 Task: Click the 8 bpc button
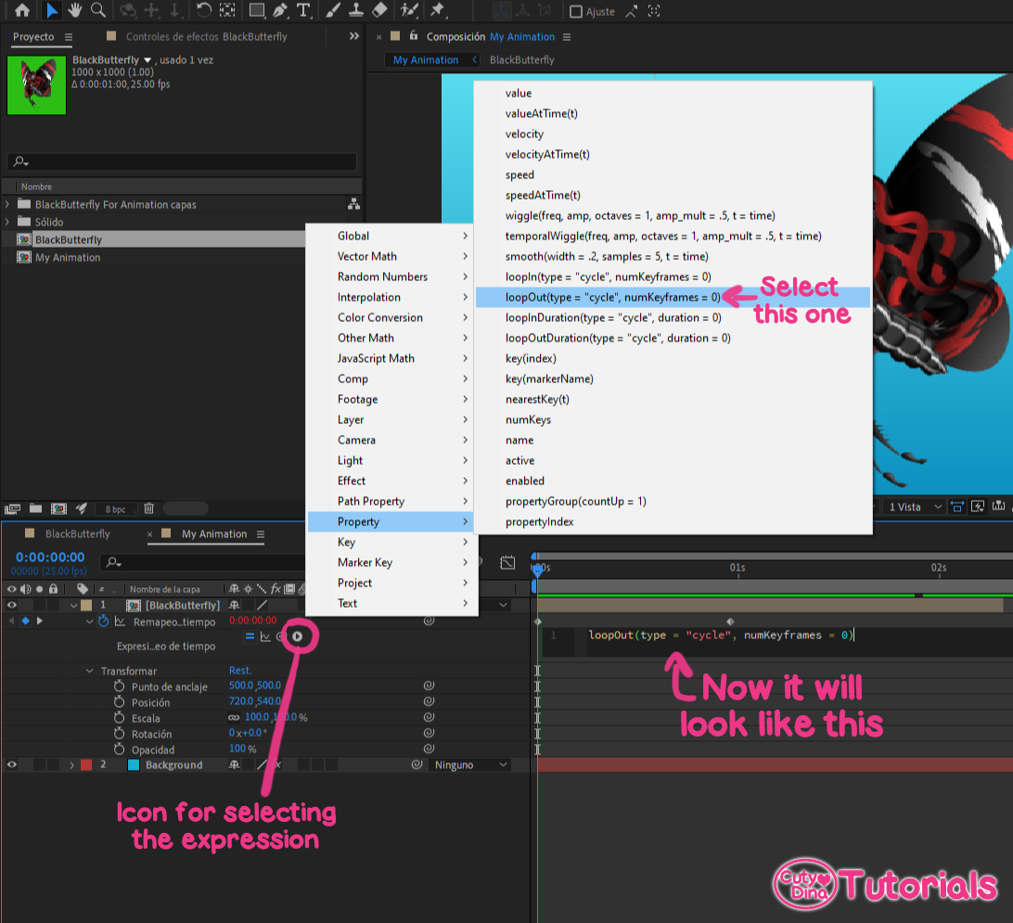pos(115,508)
